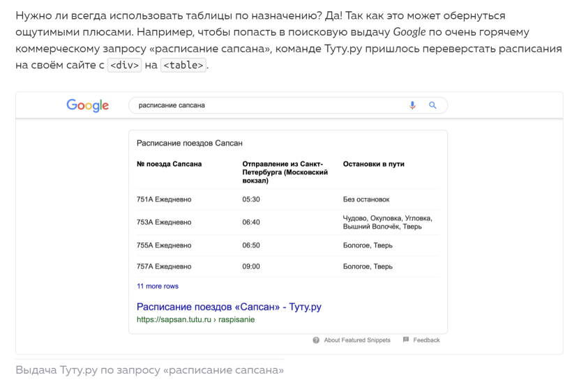Click the search field containing «расписание сапсана»
The width and height of the screenshot is (572, 389).
coord(288,105)
